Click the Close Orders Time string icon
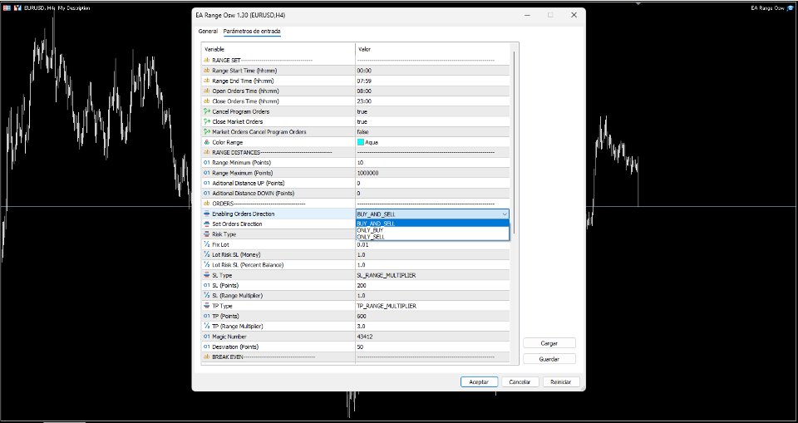This screenshot has width=798, height=423. point(207,101)
